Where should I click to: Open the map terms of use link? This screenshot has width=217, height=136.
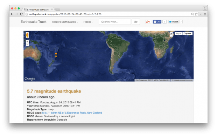click(182, 80)
